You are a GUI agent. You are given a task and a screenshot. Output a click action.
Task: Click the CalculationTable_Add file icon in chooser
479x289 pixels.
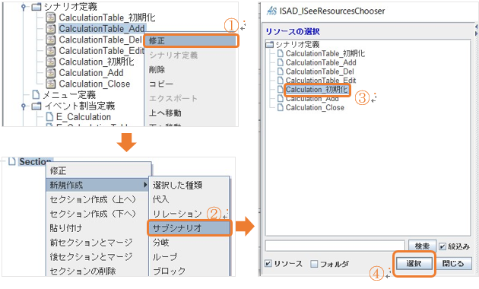click(x=280, y=62)
